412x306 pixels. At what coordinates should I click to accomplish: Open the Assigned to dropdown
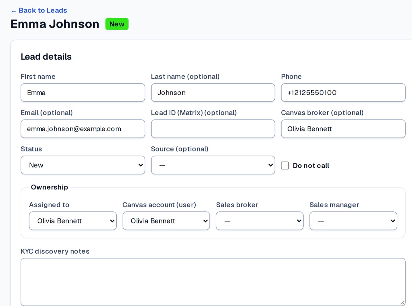73,221
